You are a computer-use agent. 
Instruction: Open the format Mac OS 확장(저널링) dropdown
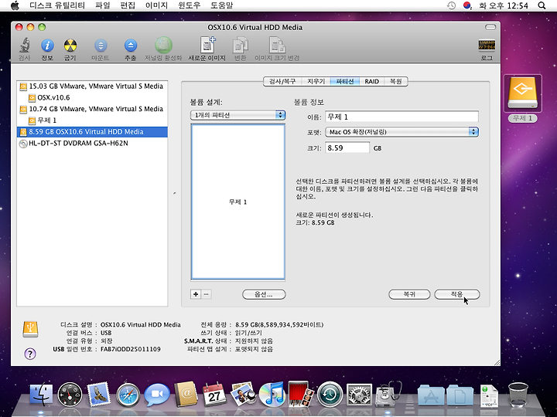402,132
